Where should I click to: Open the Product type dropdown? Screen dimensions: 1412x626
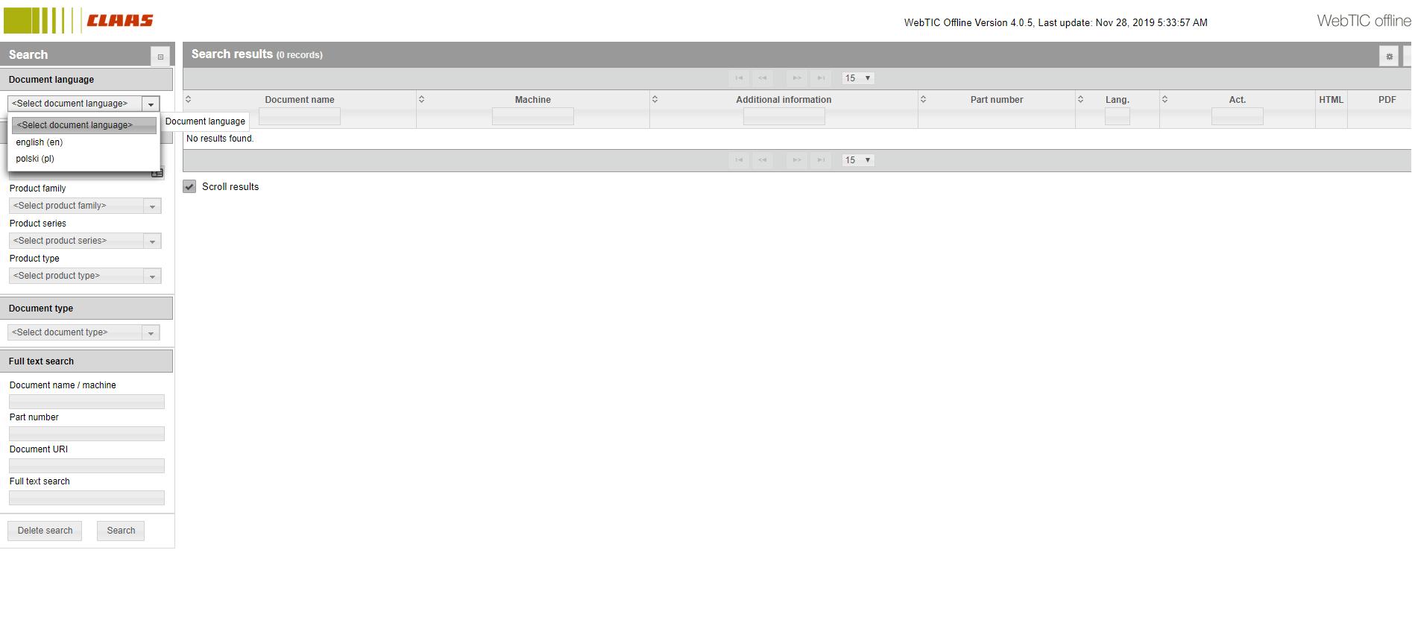pyautogui.click(x=86, y=276)
